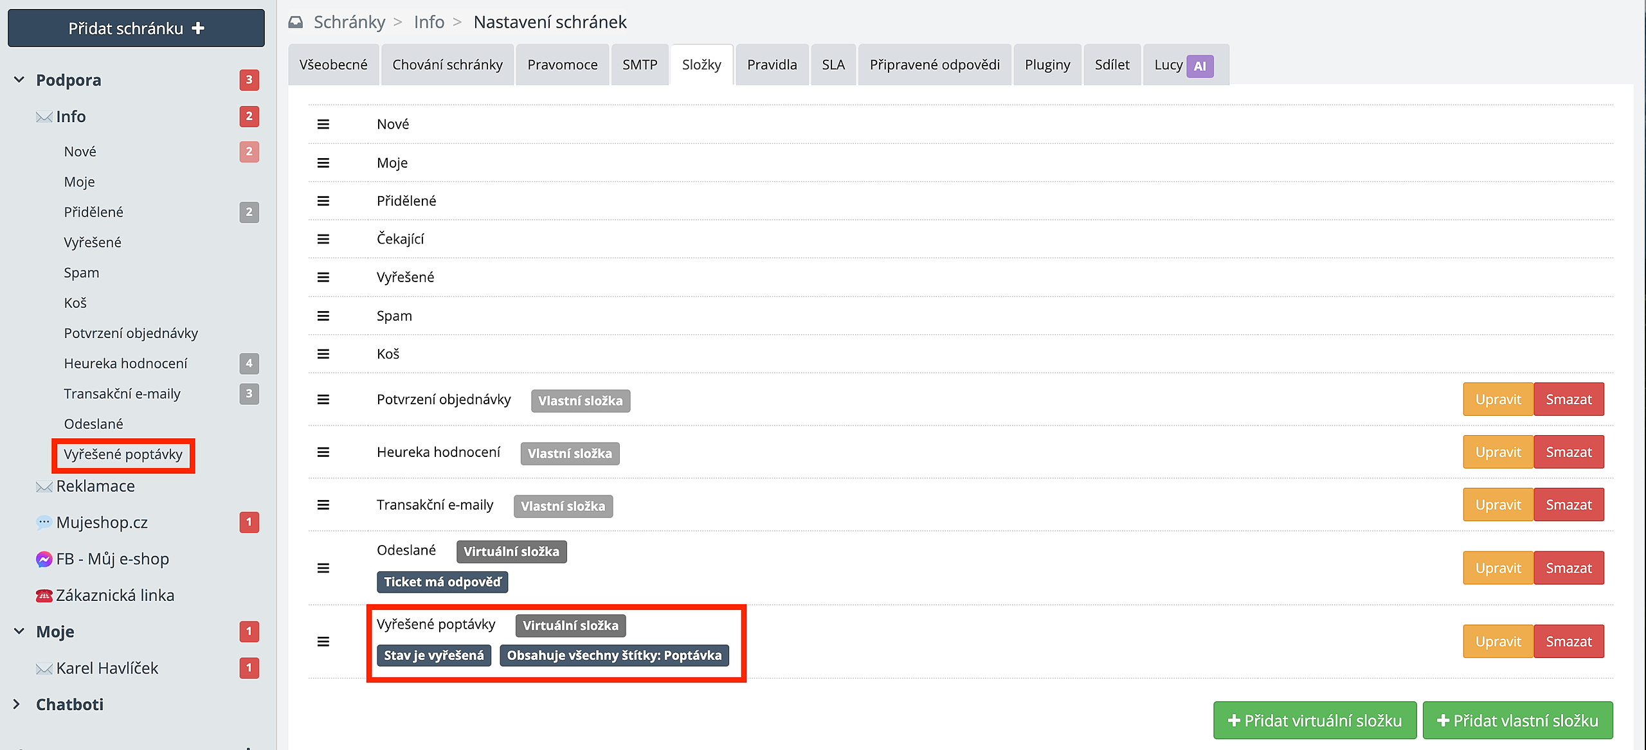This screenshot has height=750, width=1646.
Task: Click drag handle next to Potvrzení objednávky row
Action: (x=323, y=400)
